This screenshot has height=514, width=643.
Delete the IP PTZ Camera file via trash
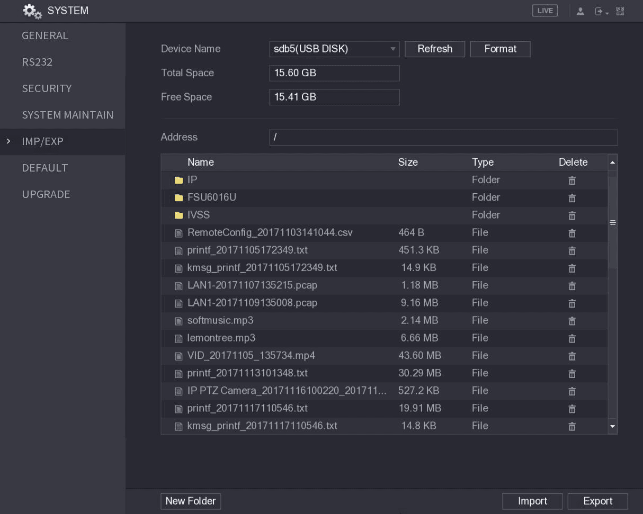(572, 391)
